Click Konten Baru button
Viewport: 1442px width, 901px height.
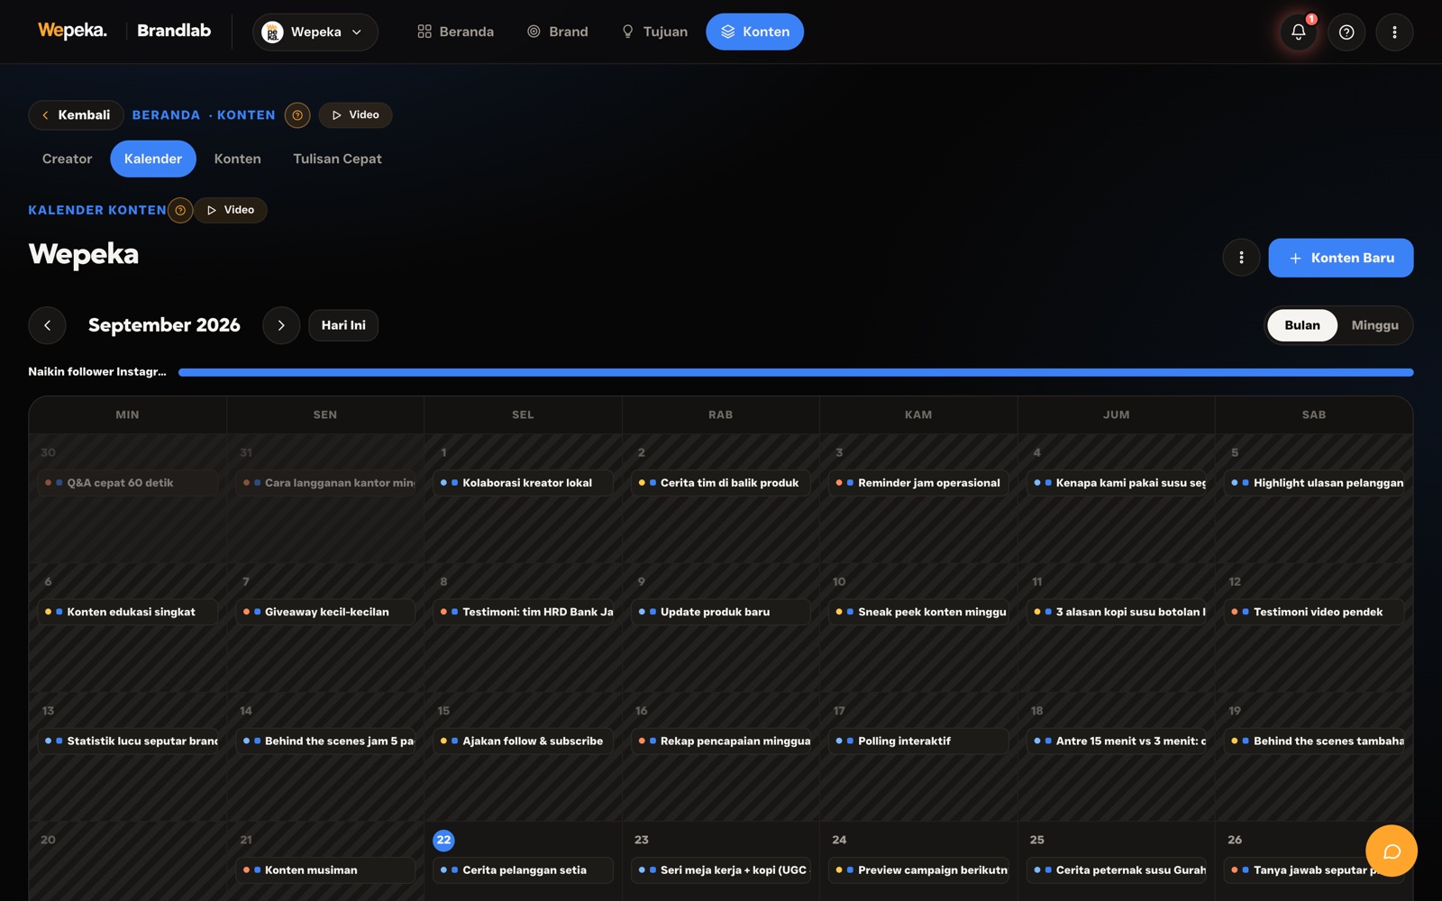tap(1341, 258)
